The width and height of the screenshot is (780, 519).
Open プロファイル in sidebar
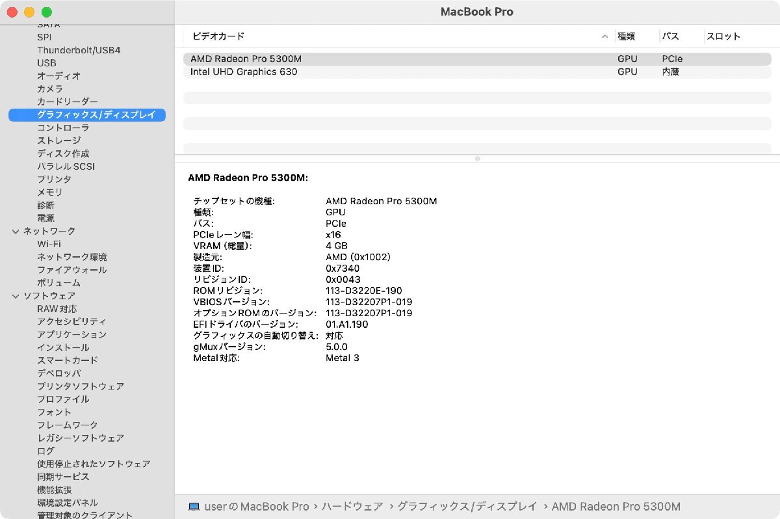pyautogui.click(x=63, y=399)
